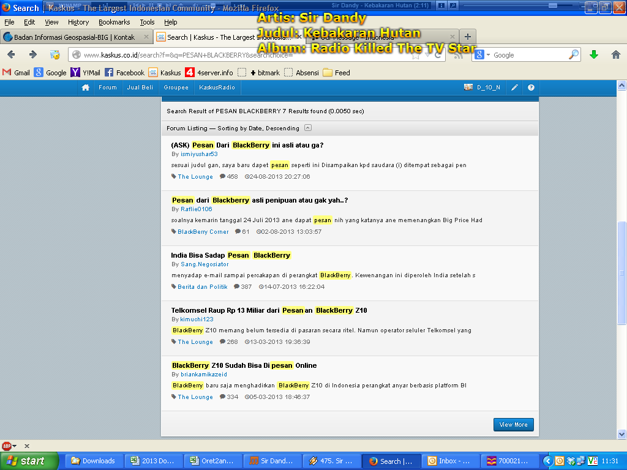This screenshot has height=470, width=627.
Task: Open user profile kimuchi123
Action: pos(197,319)
